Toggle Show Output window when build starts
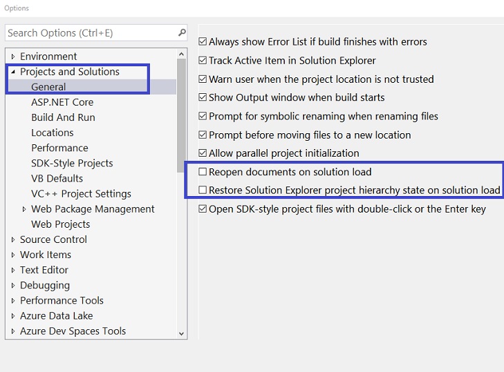The height and width of the screenshot is (372, 504). pos(203,98)
